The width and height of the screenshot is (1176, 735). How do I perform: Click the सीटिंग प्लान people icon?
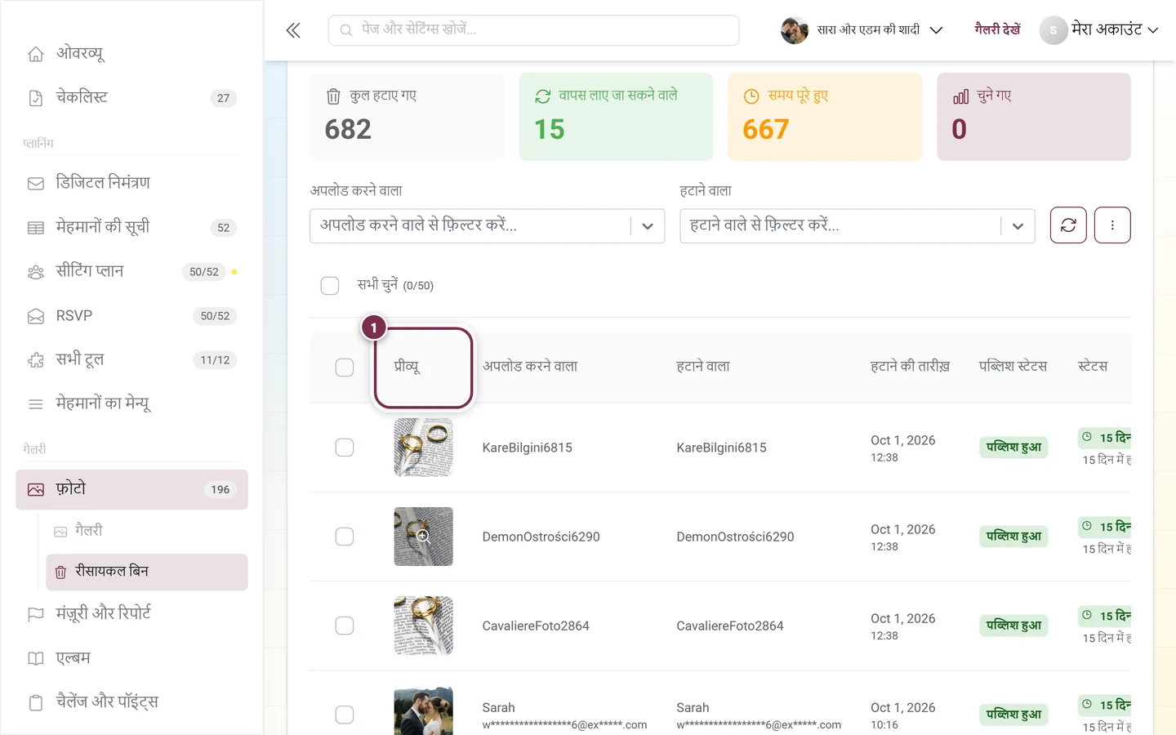coord(36,272)
